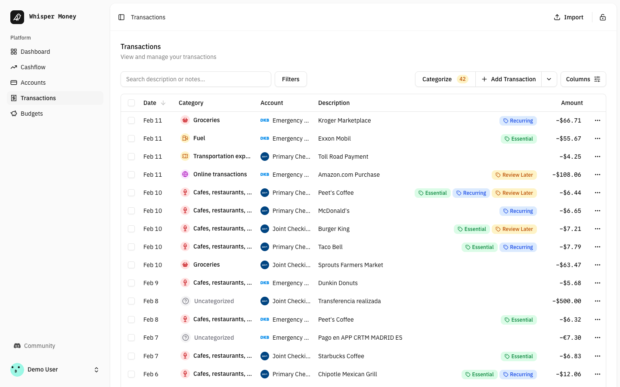620x387 pixels.
Task: Open the Dashboard from the sidebar
Action: coord(35,52)
